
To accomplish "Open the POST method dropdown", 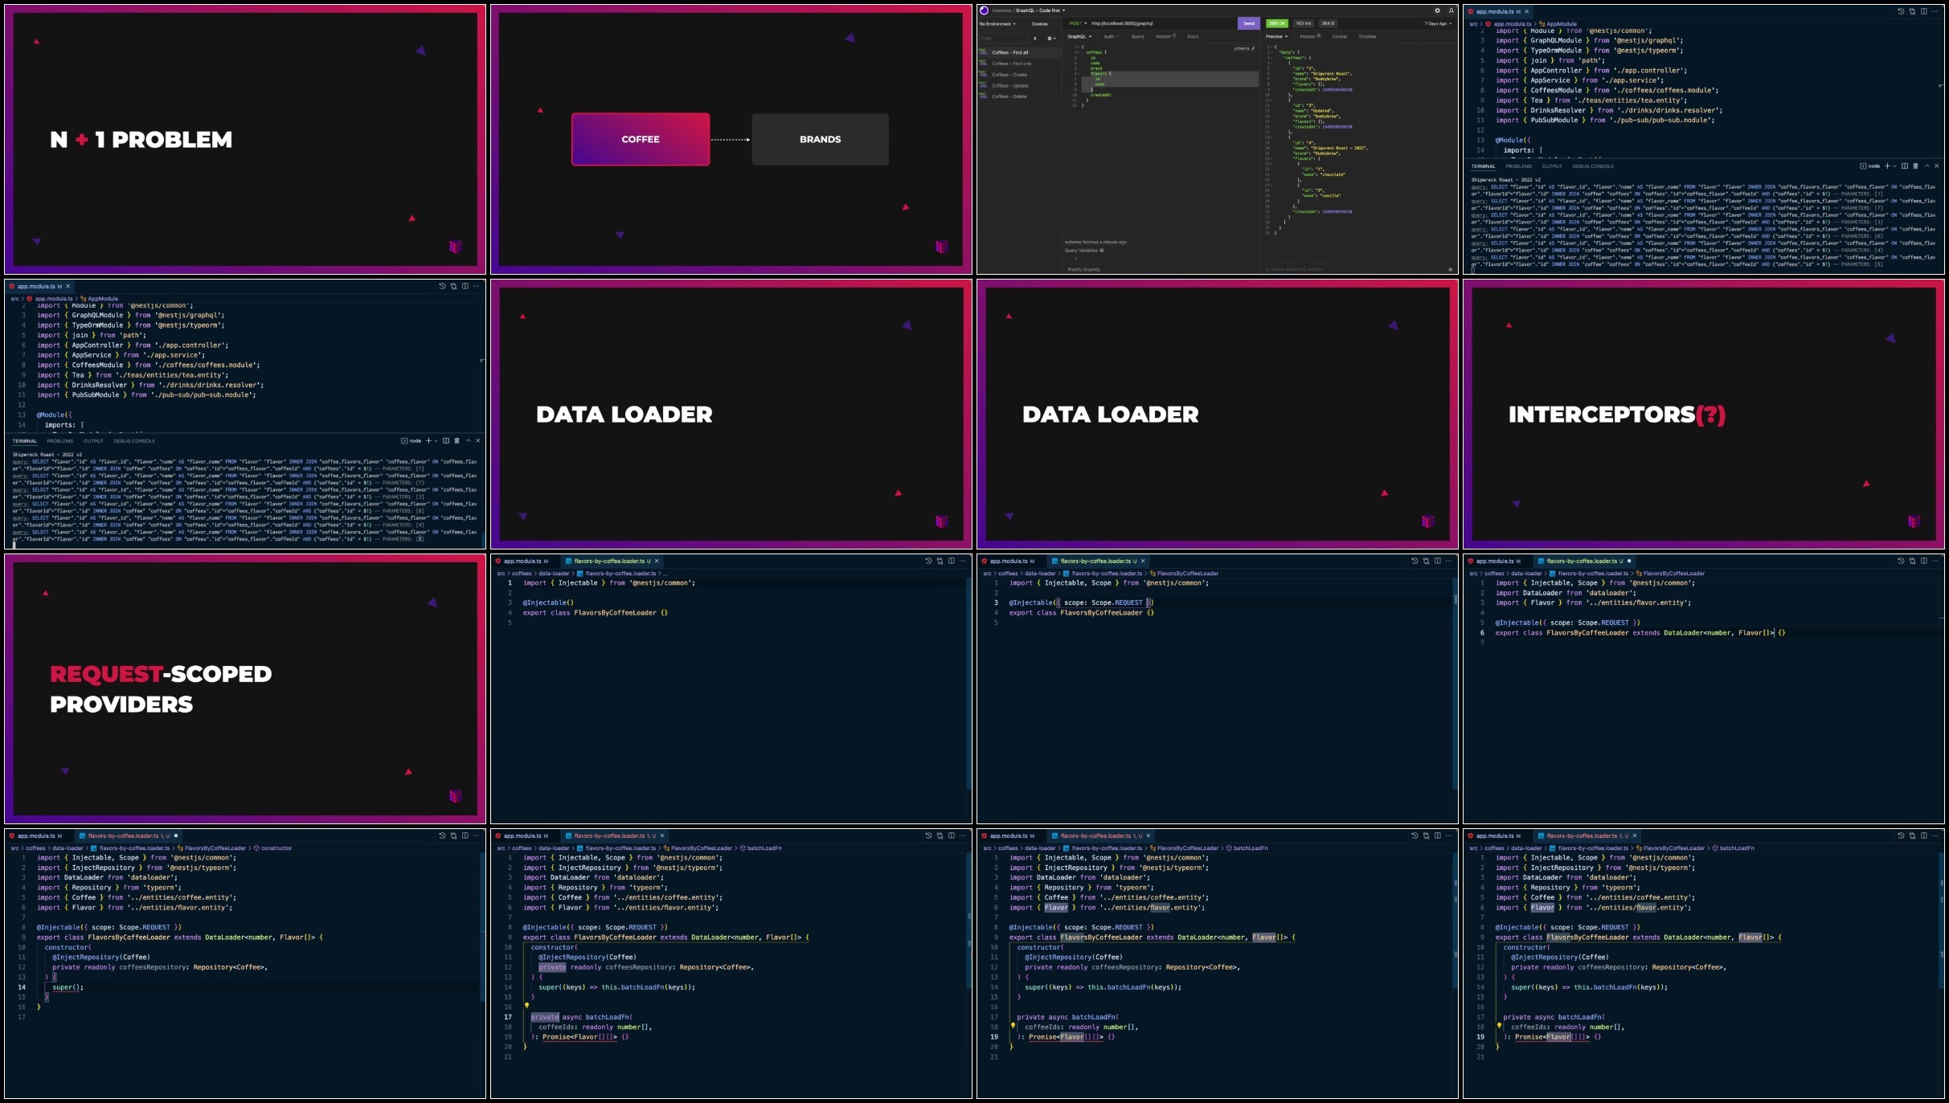I will pyautogui.click(x=1078, y=23).
